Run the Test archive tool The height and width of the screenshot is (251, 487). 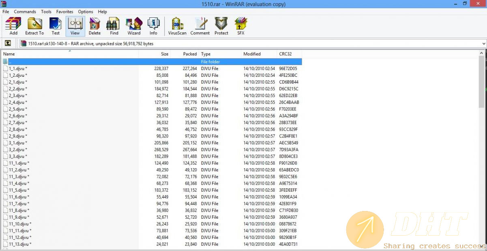click(56, 26)
